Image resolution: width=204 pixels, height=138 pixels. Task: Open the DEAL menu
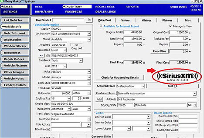(39, 7)
